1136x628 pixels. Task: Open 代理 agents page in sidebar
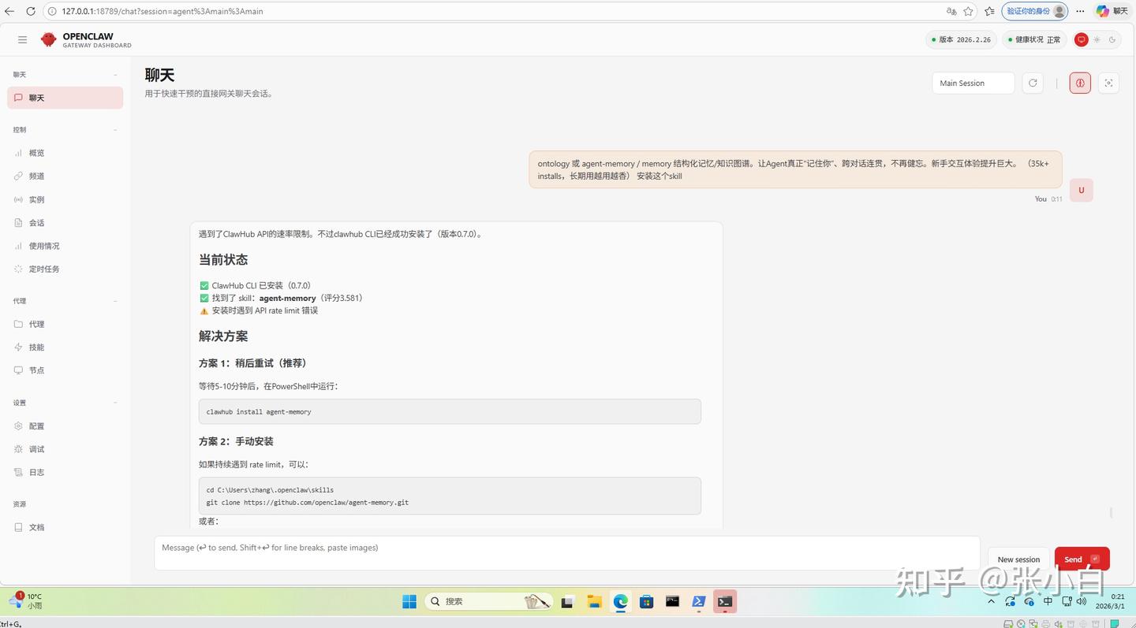click(65, 324)
